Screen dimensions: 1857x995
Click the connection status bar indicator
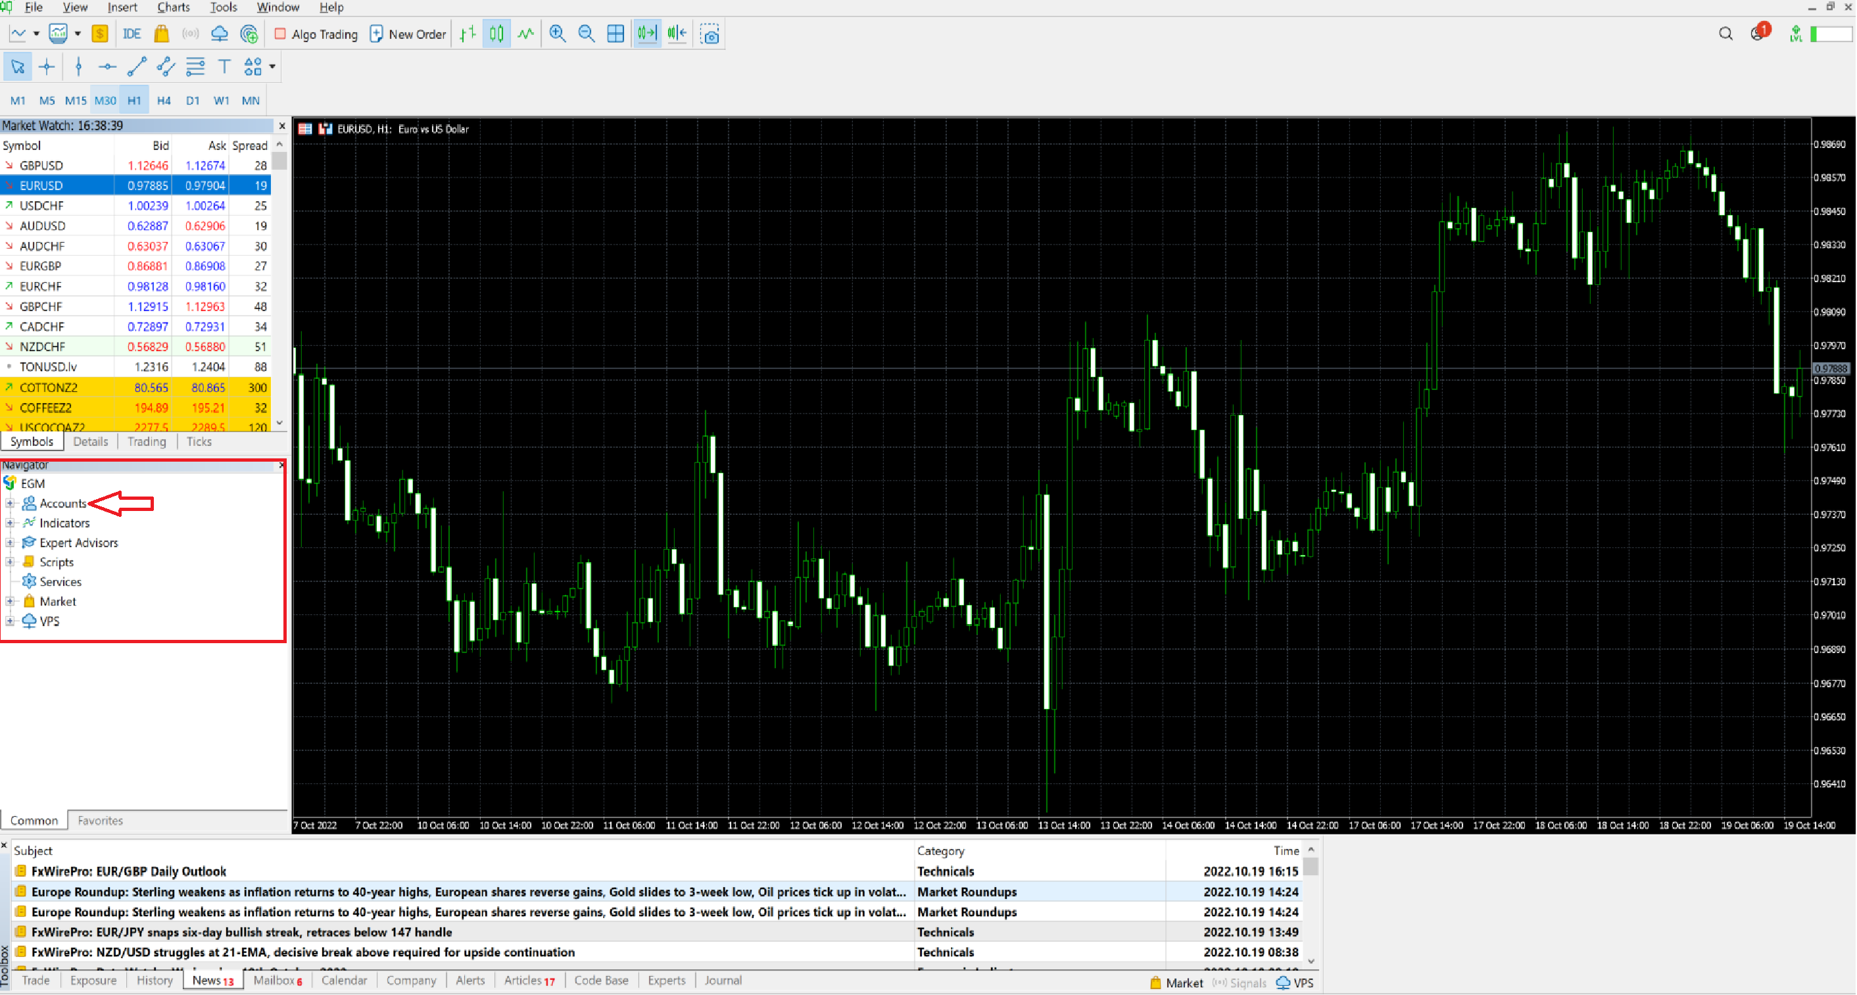tap(1832, 34)
